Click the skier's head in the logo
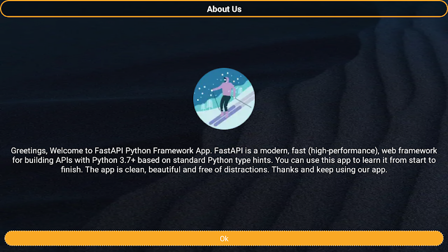The height and width of the screenshot is (252, 448). pos(226,80)
